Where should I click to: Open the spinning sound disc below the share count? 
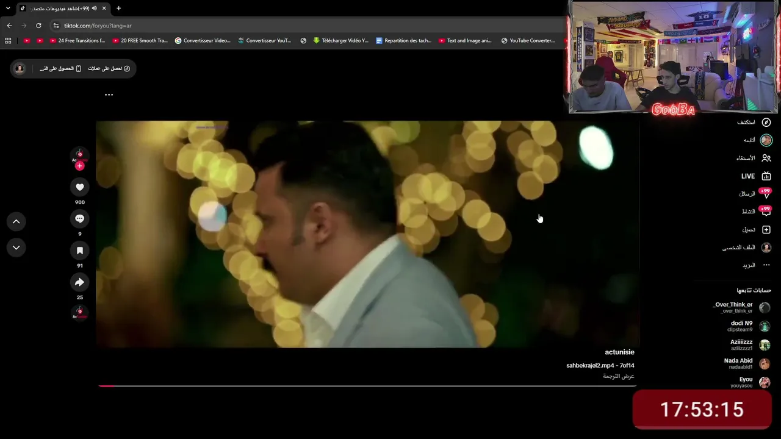coord(79,313)
